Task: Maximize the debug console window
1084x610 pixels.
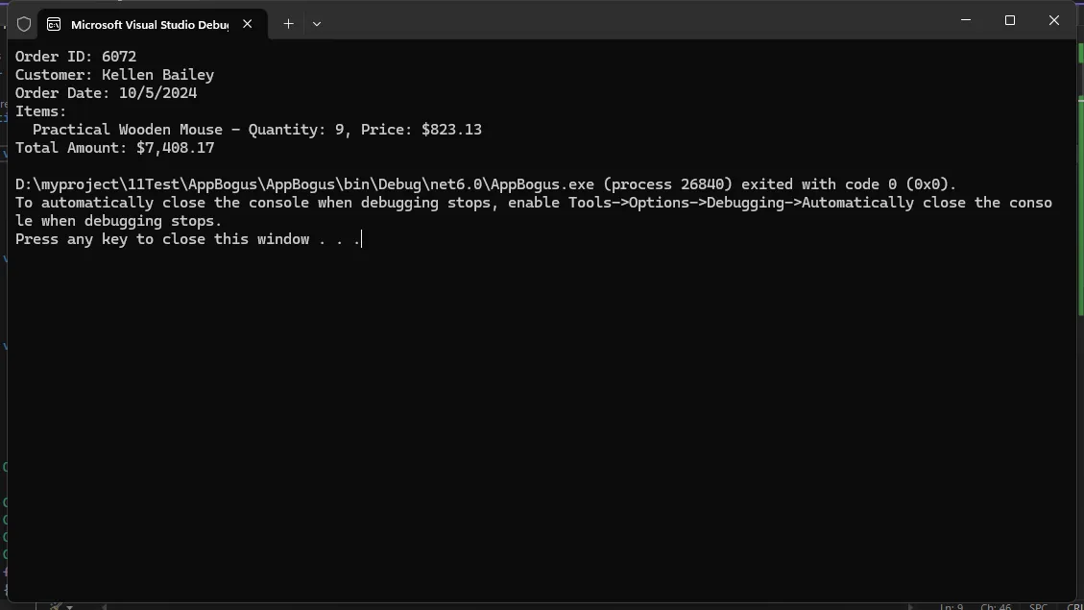Action: click(1010, 20)
